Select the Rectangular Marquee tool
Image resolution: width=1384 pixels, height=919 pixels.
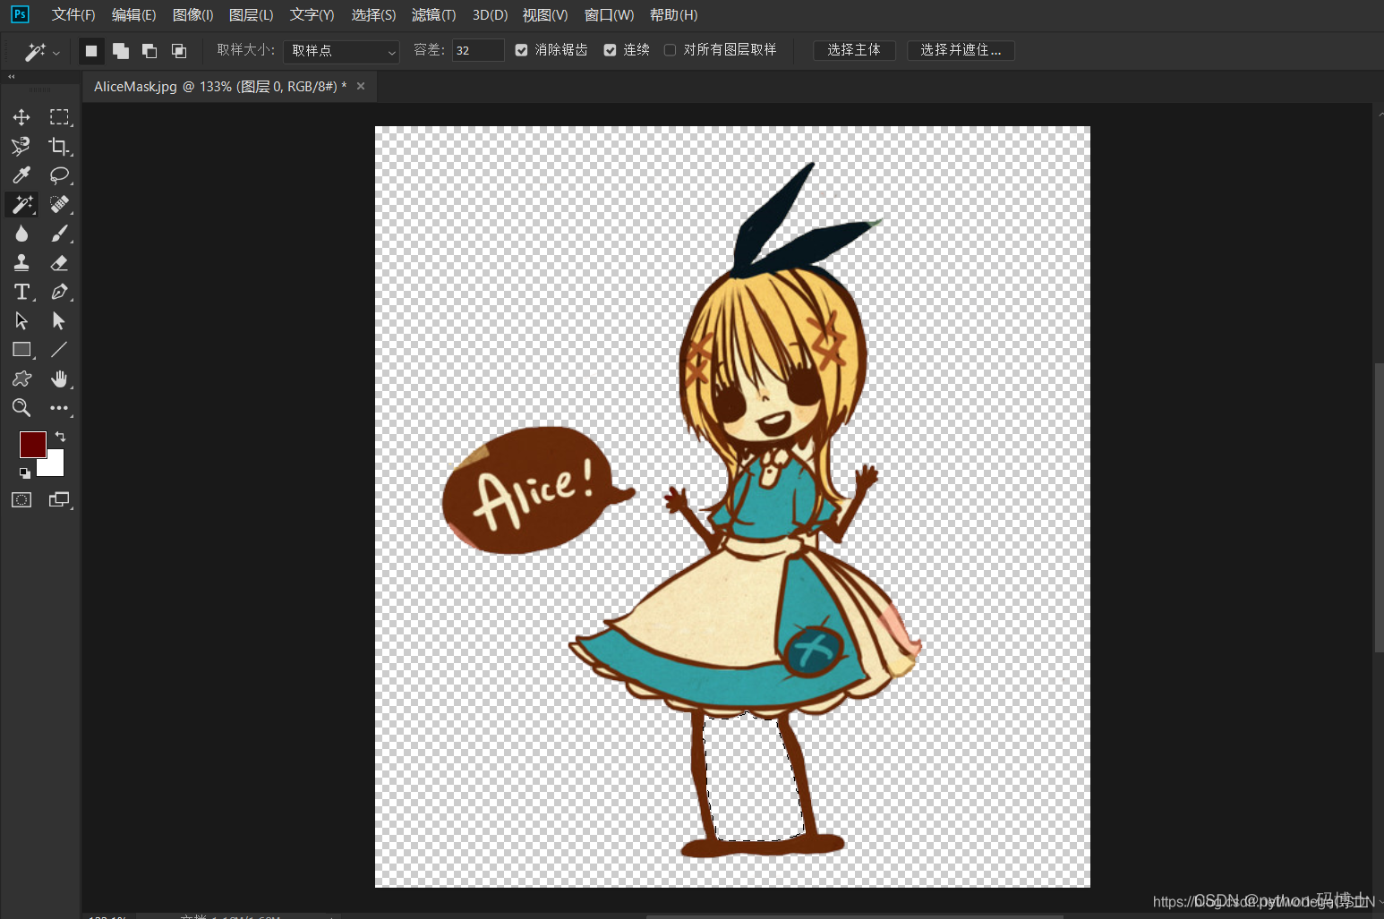[59, 117]
